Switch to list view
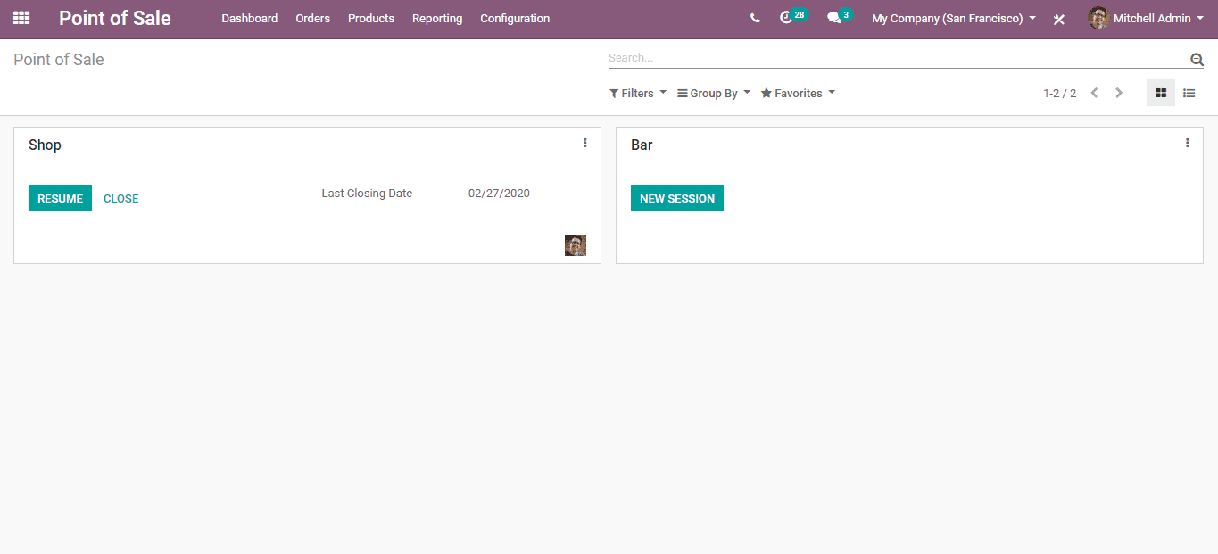1218x554 pixels. click(1189, 93)
